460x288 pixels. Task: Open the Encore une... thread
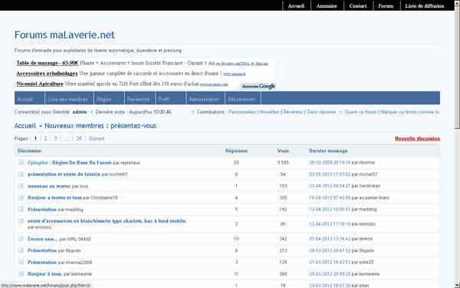42,239
